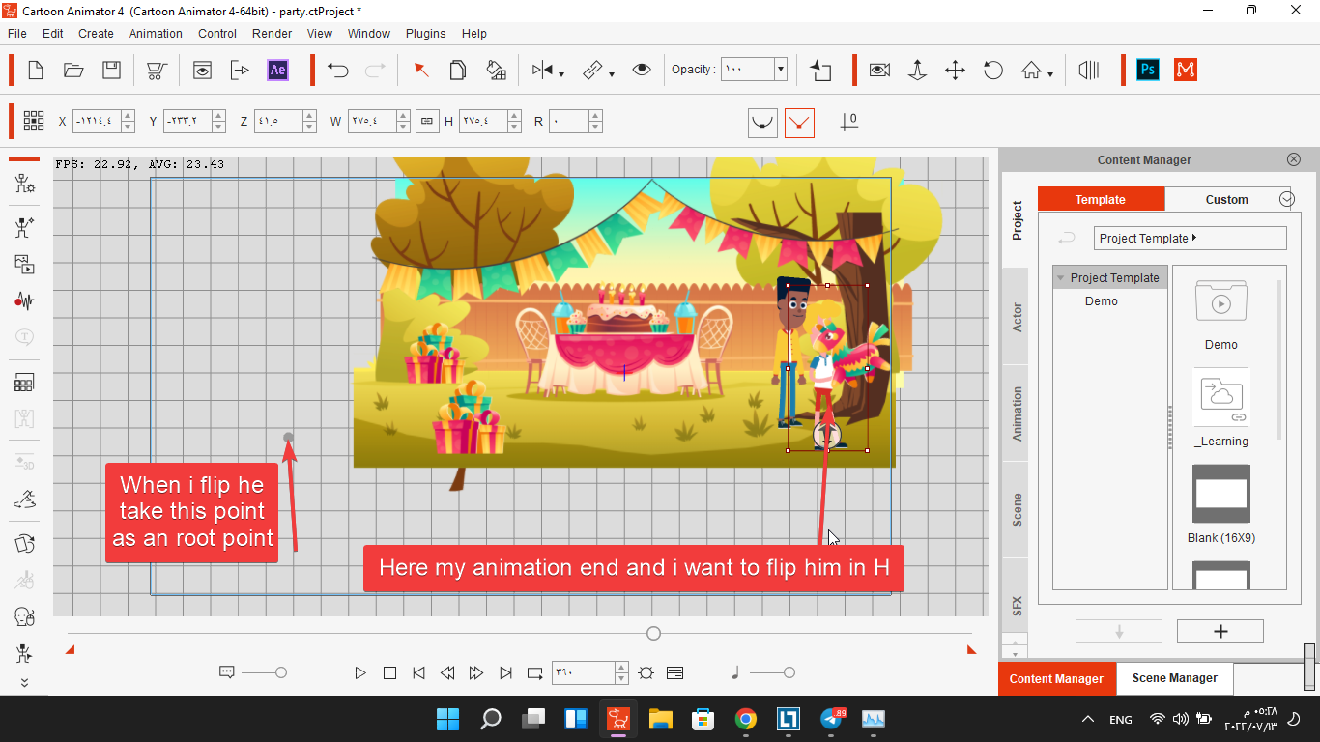This screenshot has height=742, width=1320.
Task: Click the export arrow icon
Action: click(240, 70)
